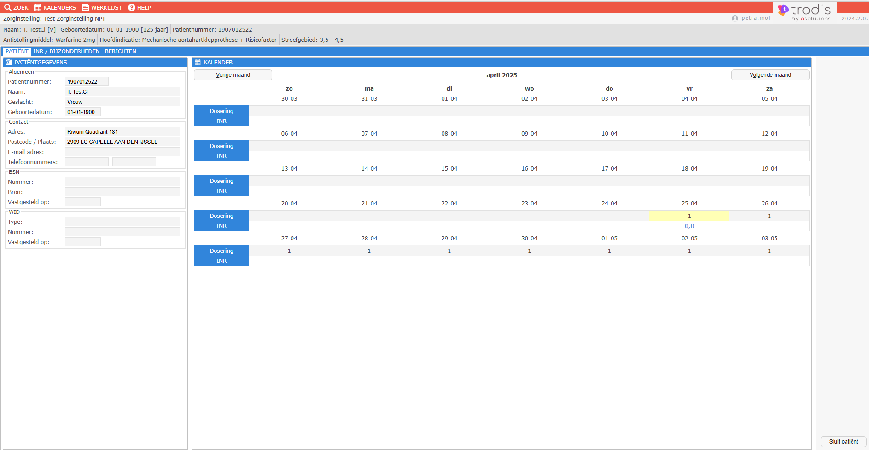Open the Werklijst menu item
This screenshot has height=450, width=869.
(x=102, y=7)
